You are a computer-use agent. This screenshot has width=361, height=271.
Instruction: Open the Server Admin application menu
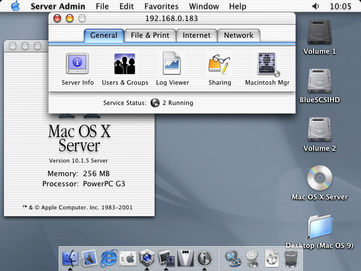(x=58, y=6)
